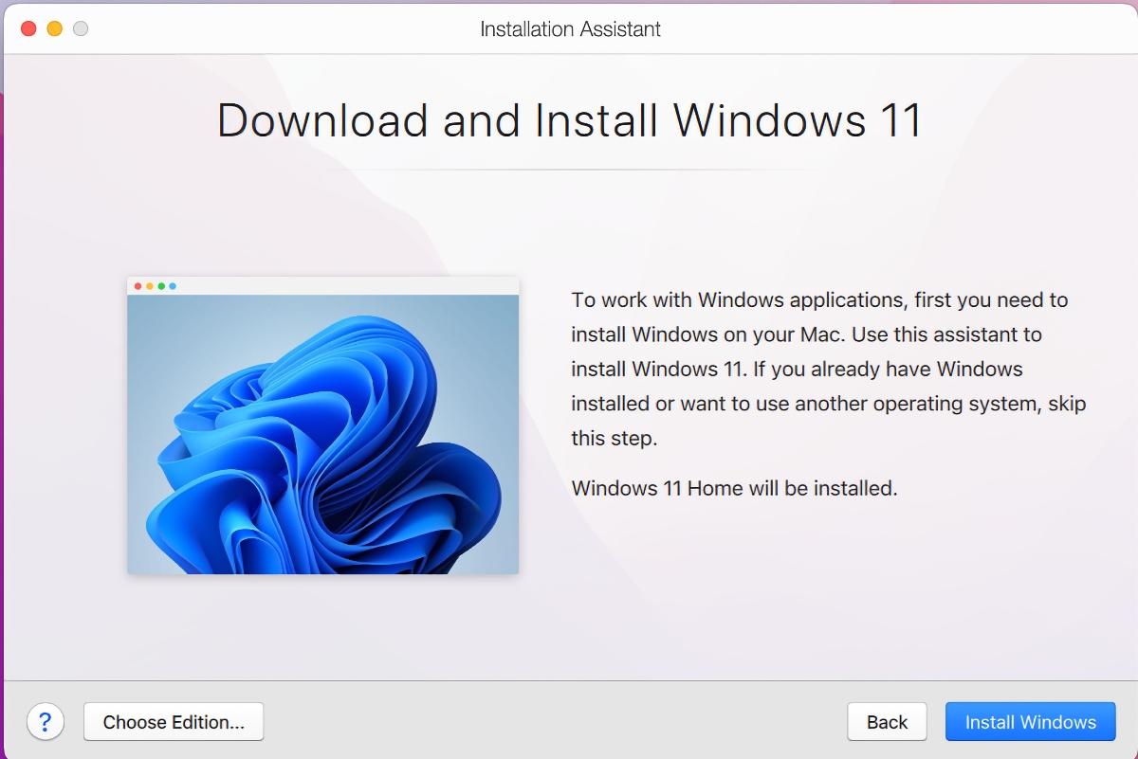1138x759 pixels.
Task: Go back to the previous step
Action: pyautogui.click(x=887, y=722)
